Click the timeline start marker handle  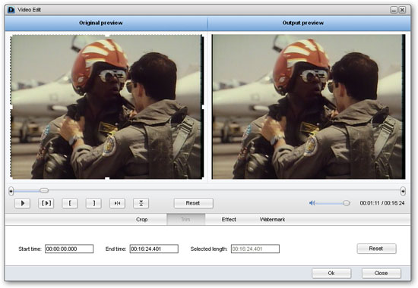coord(11,191)
